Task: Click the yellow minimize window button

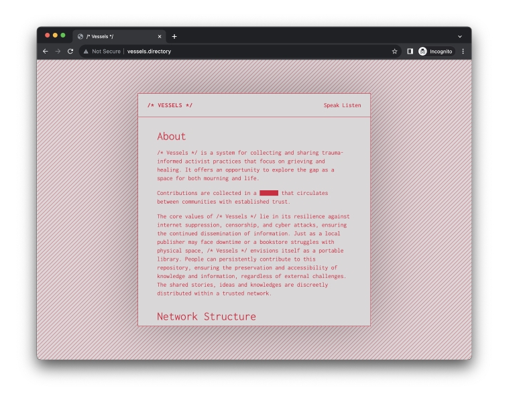Action: (x=55, y=36)
